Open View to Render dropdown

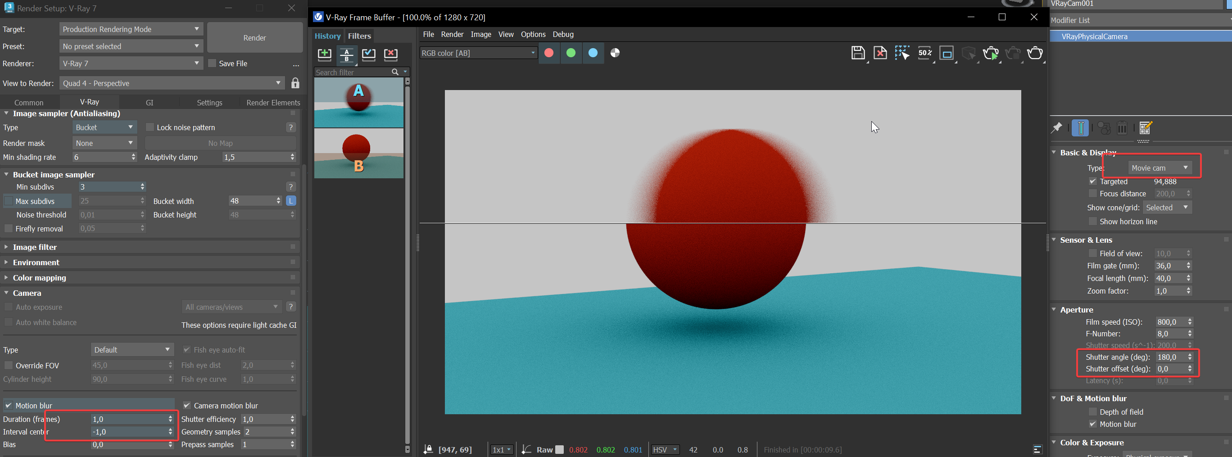[x=172, y=83]
